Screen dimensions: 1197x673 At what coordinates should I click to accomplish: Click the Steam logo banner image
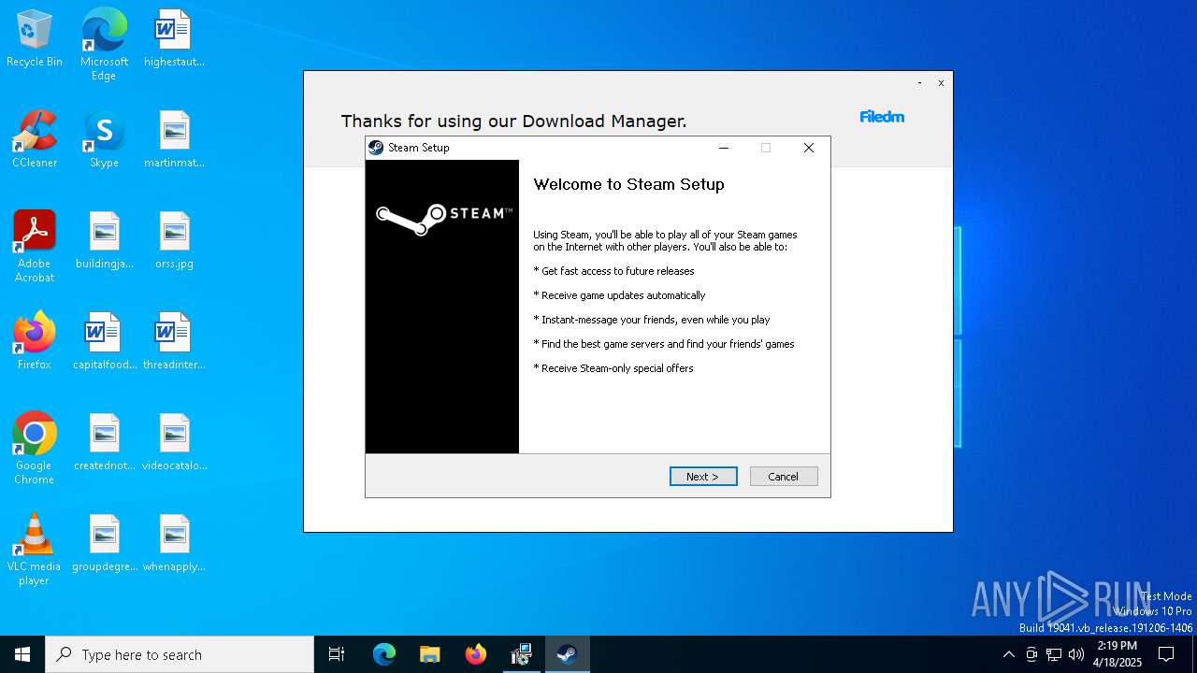click(442, 307)
